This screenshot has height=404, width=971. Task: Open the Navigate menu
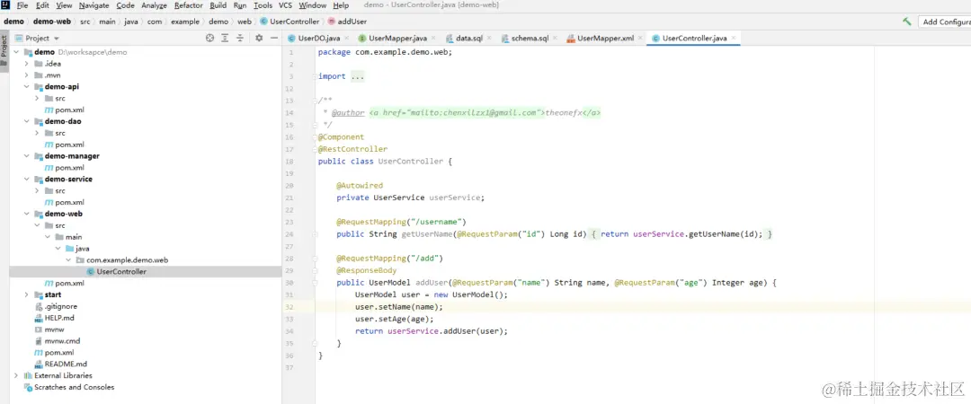pos(94,5)
